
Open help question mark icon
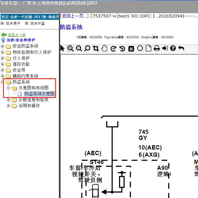[x=173, y=48]
